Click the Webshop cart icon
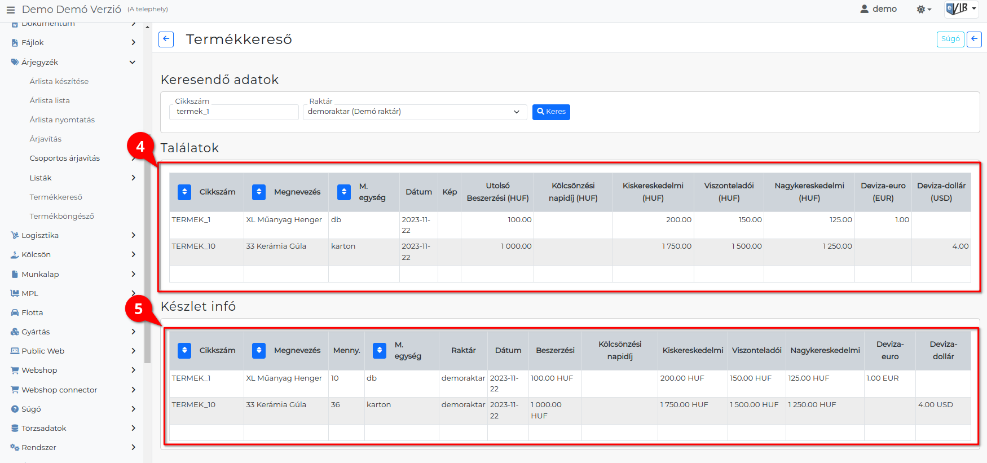 pos(15,371)
